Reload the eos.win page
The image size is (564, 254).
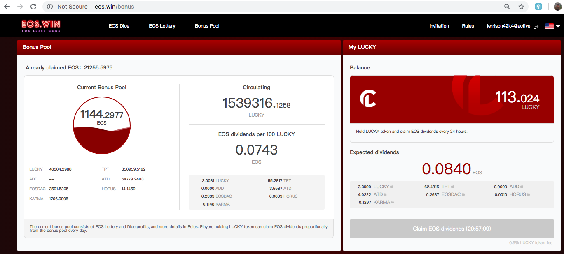point(33,7)
